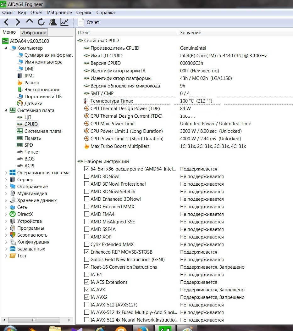The height and width of the screenshot is (331, 293).
Task: Toggle the Enhanced REP MOVSB/STOSB checkbox
Action: click(86, 252)
